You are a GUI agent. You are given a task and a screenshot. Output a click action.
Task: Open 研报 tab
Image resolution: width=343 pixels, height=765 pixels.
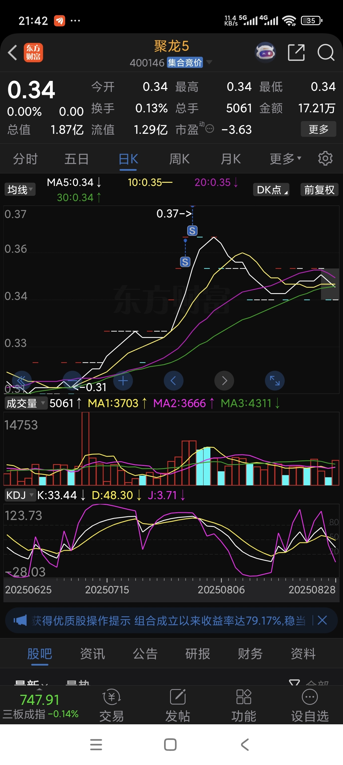click(198, 654)
